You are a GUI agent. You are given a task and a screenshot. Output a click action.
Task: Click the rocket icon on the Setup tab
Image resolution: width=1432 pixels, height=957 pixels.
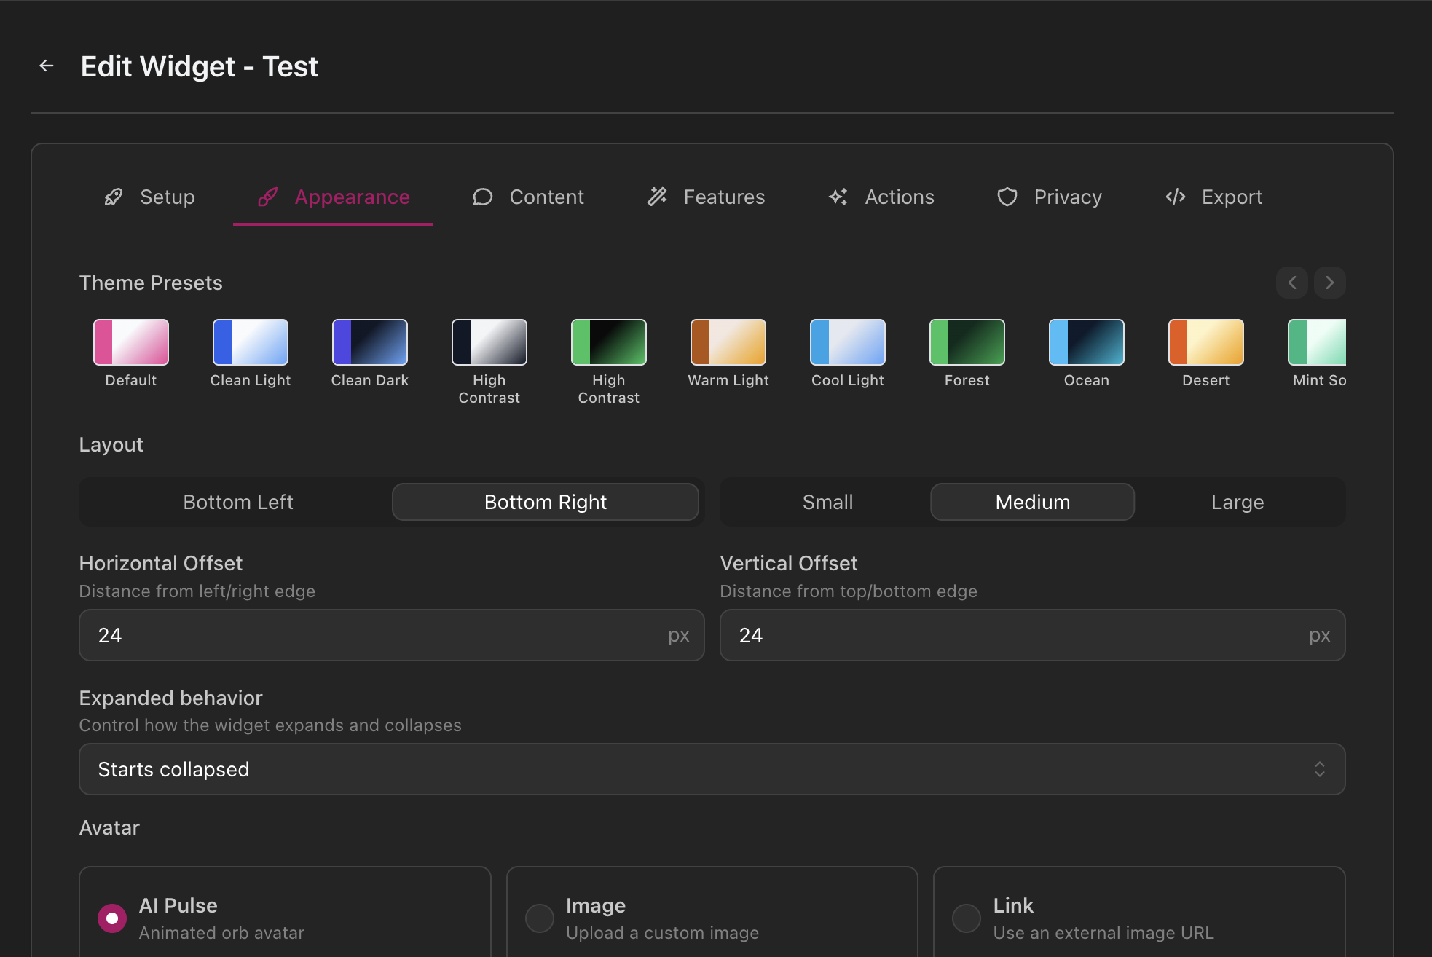114,197
